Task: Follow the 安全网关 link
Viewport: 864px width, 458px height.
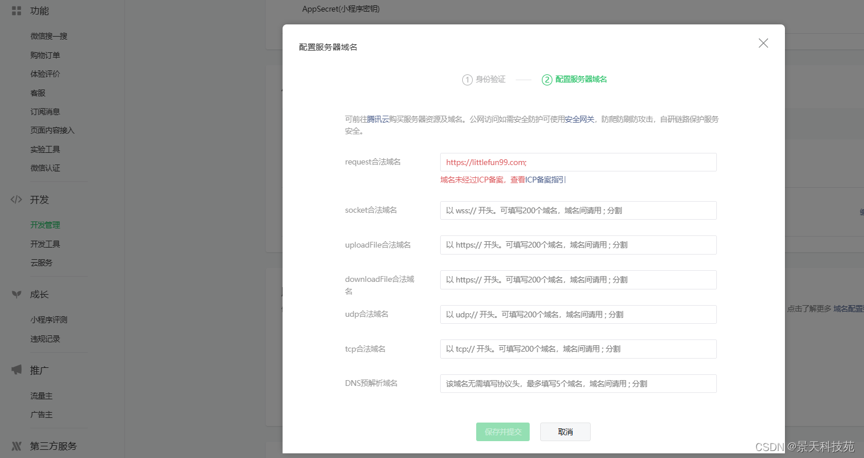Action: (580, 119)
